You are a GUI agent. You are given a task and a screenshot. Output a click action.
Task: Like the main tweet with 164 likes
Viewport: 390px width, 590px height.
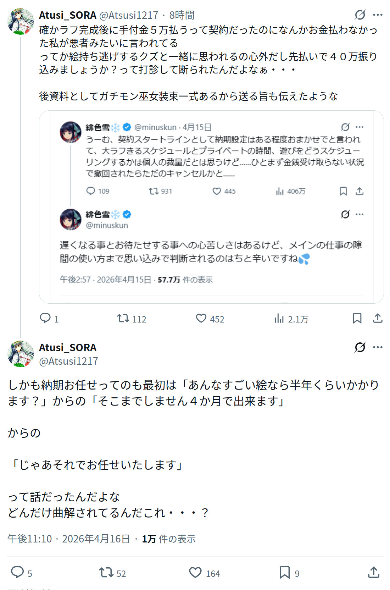(195, 572)
